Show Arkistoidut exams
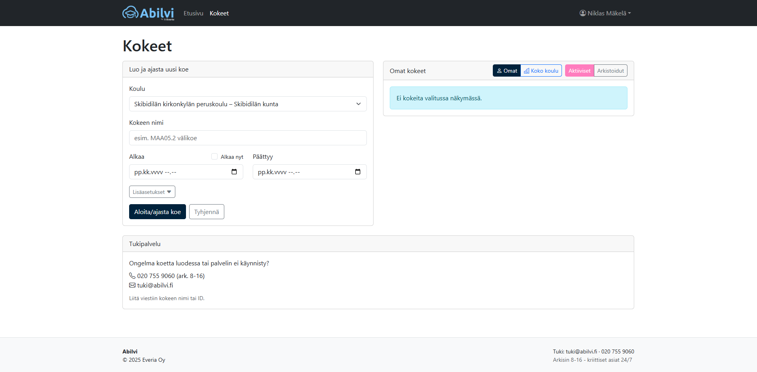This screenshot has width=757, height=372. (610, 71)
